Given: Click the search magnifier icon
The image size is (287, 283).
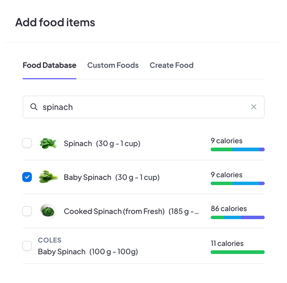Looking at the screenshot, I should point(34,107).
